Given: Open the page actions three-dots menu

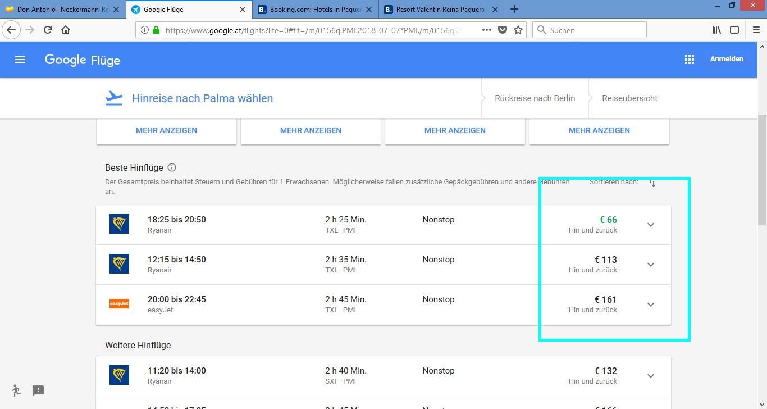Looking at the screenshot, I should 486,30.
